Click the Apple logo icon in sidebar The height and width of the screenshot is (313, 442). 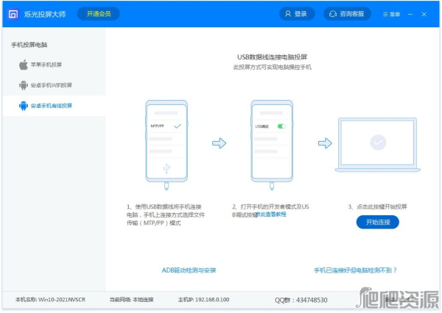24,65
